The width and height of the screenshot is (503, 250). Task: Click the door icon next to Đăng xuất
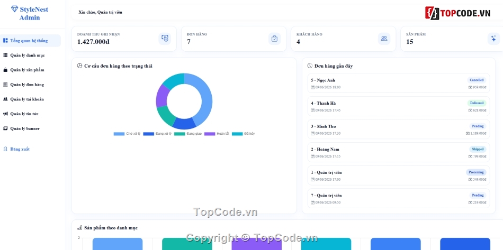click(x=5, y=149)
